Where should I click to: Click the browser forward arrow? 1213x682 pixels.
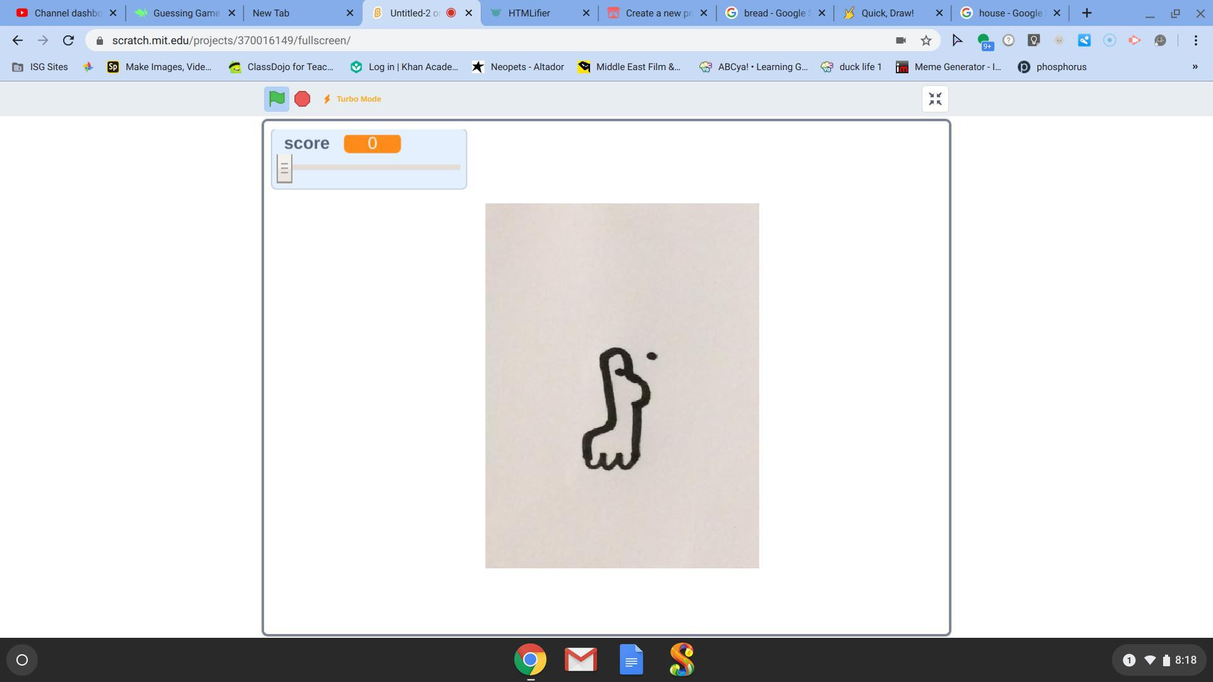coord(42,40)
